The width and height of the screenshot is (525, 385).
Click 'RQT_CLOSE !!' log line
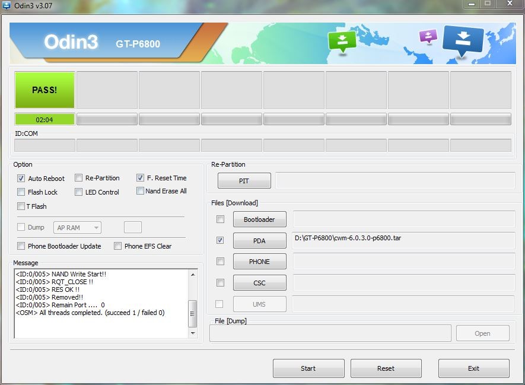pos(54,282)
